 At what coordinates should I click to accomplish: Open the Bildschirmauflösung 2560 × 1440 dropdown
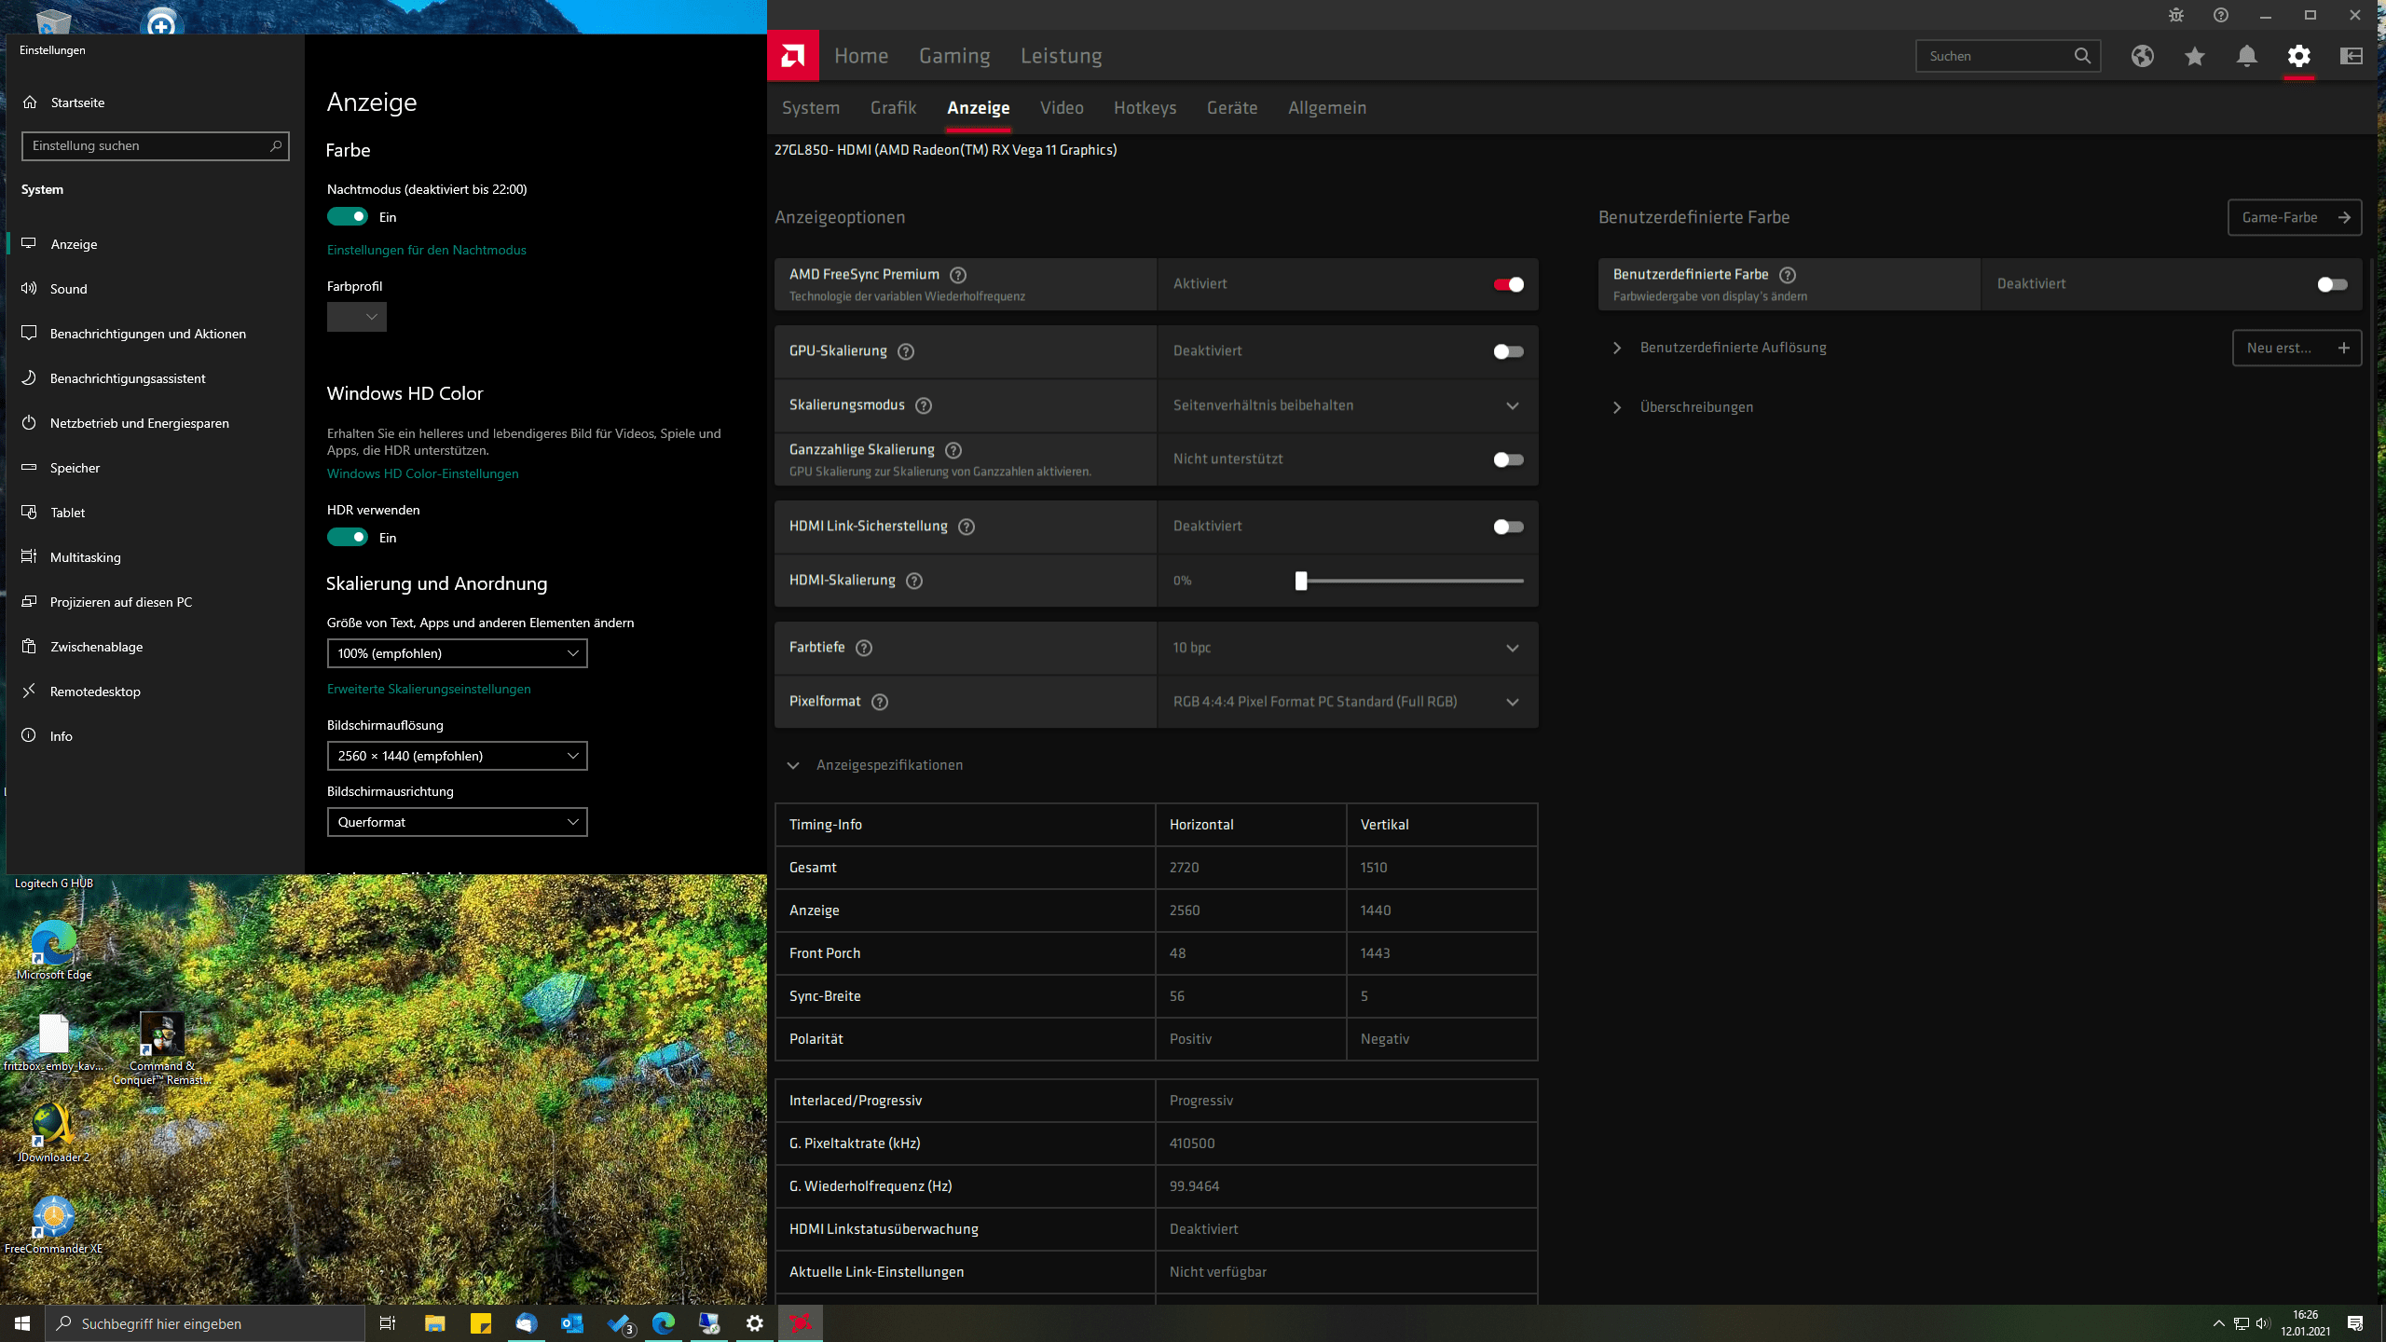(x=458, y=756)
